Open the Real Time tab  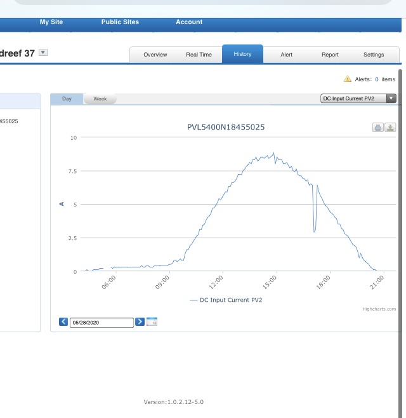pyautogui.click(x=199, y=55)
